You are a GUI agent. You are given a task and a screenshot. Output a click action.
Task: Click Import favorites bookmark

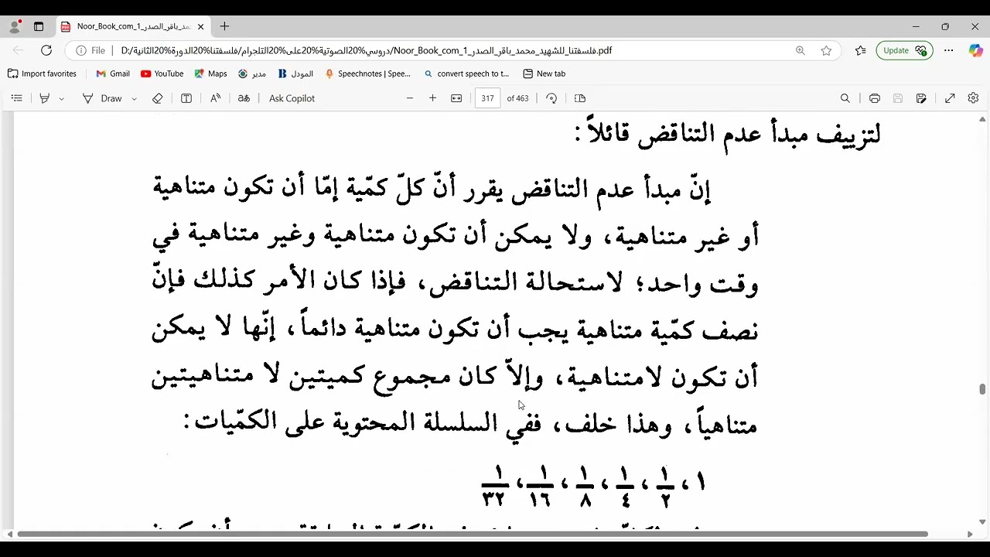pos(43,73)
